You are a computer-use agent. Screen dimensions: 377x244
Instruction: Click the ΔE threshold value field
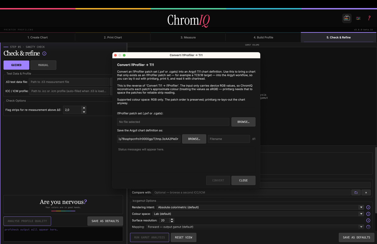click(72, 110)
